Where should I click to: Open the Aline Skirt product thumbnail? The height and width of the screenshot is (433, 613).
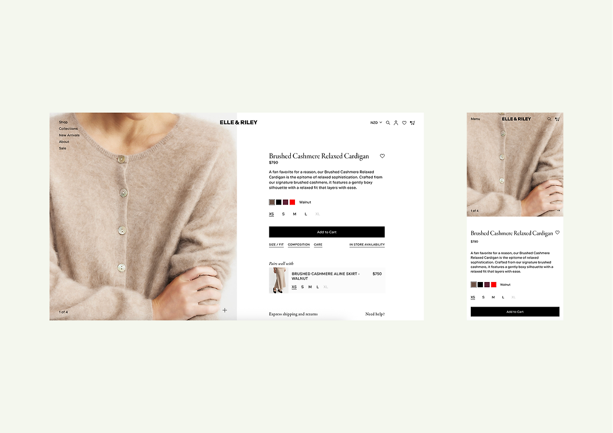click(x=279, y=280)
